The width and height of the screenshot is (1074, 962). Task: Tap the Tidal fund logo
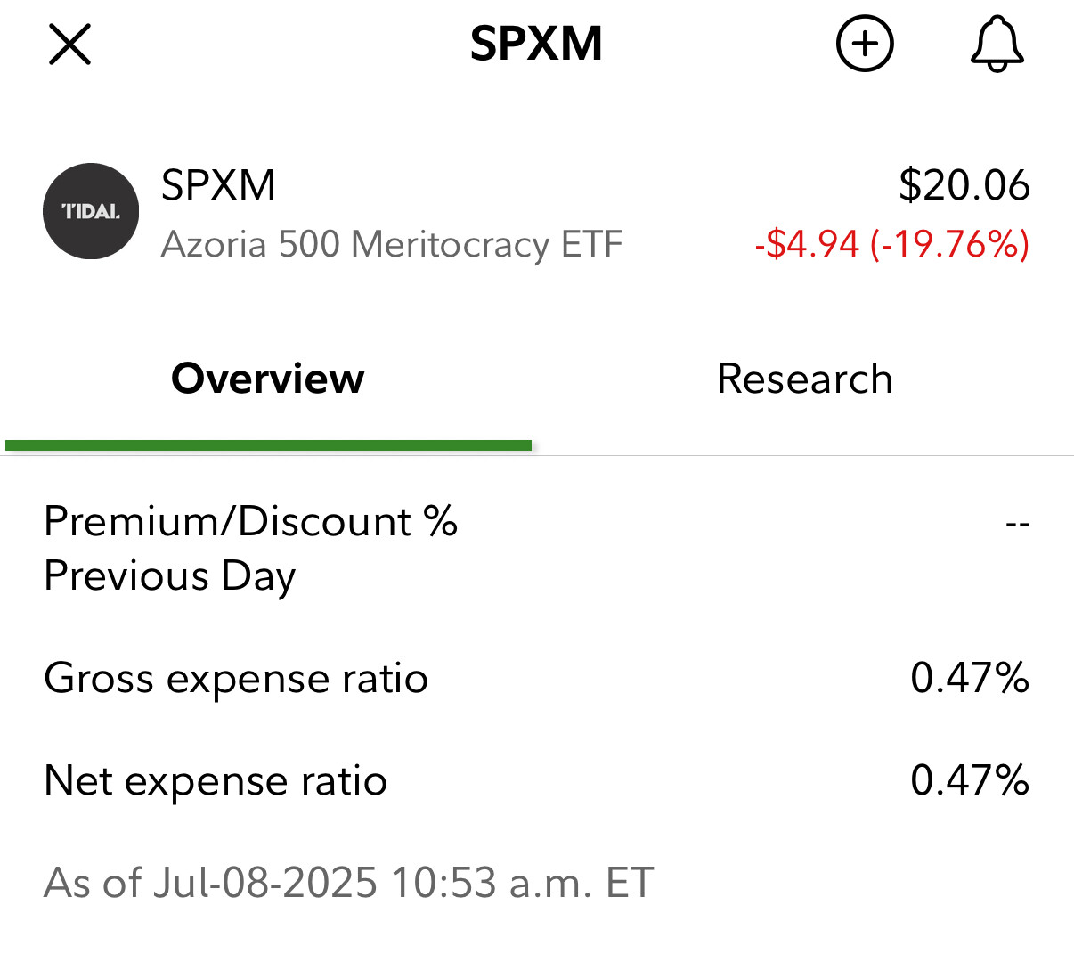point(91,211)
